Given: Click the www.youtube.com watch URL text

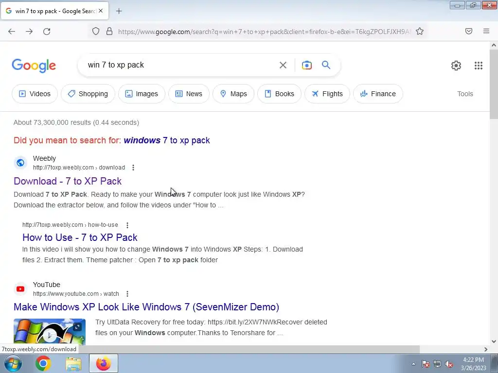Looking at the screenshot, I should [x=76, y=294].
